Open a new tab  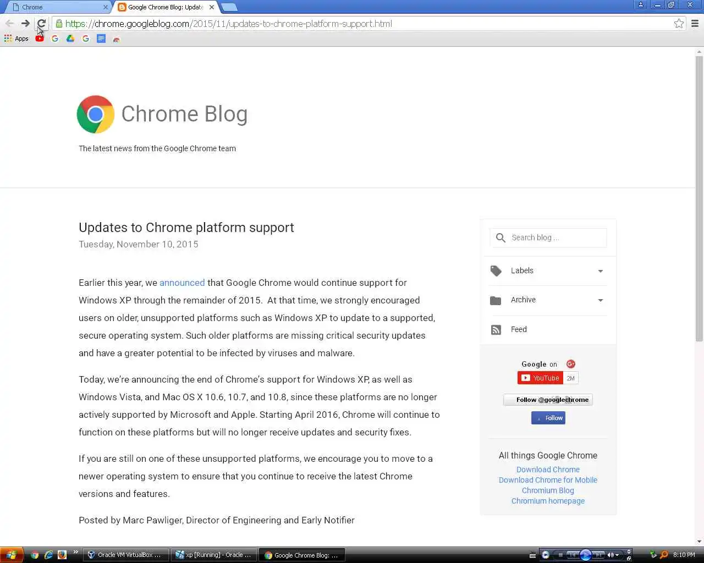[229, 7]
